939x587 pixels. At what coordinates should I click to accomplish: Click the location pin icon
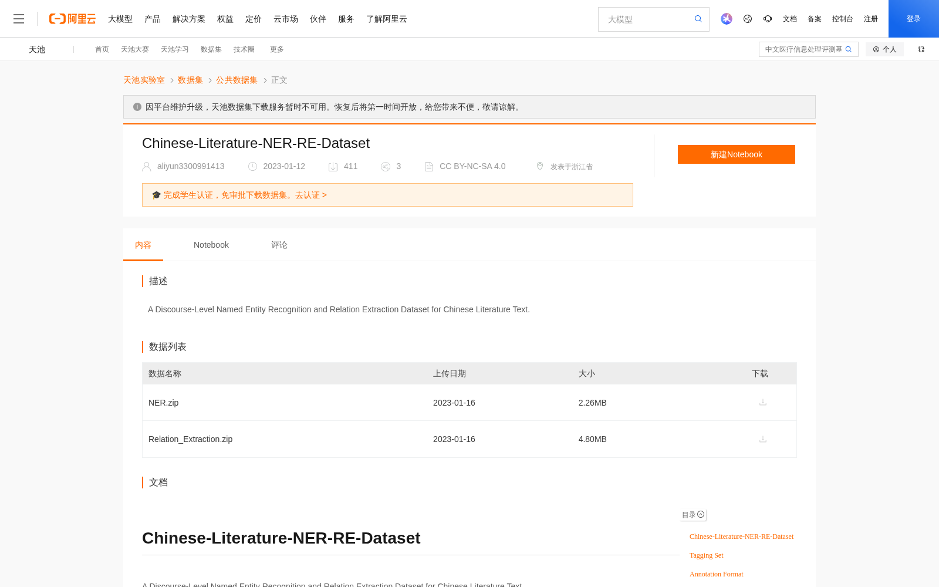coord(540,166)
